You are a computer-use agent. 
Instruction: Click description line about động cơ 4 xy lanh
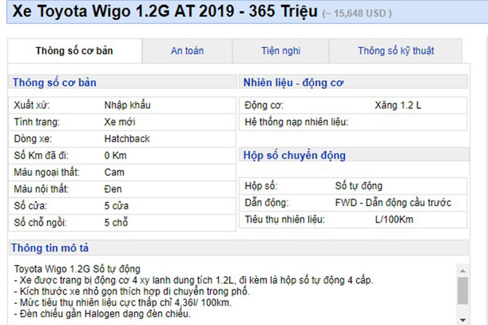pyautogui.click(x=193, y=280)
